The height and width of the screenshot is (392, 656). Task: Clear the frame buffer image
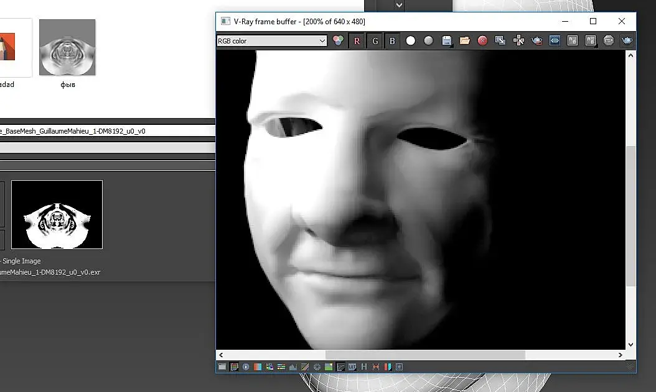tap(482, 41)
